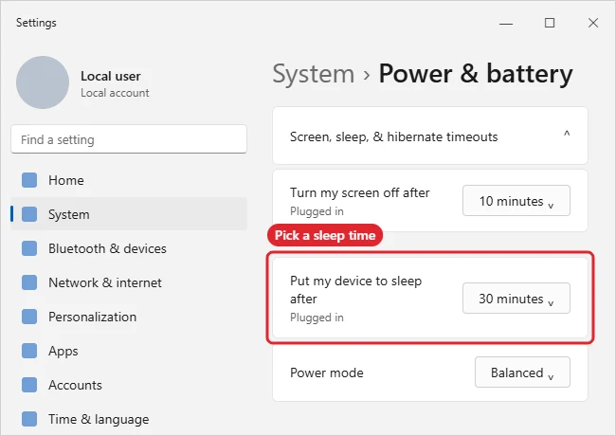
Task: Collapse Screen, sleep, & hibernate timeouts section
Action: point(430,136)
